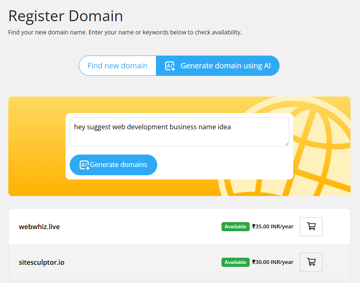Select the sitesculptor.io domain name
The image size is (360, 283).
coord(41,262)
